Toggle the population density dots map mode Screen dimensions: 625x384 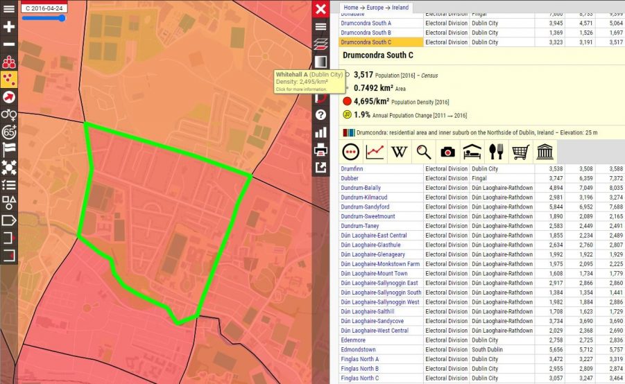tap(9, 80)
